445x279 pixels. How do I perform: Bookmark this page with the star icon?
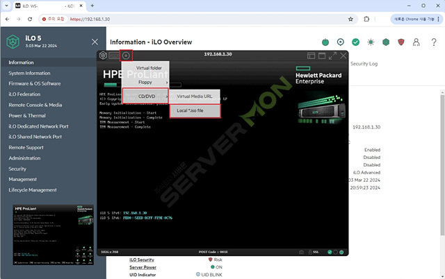click(x=350, y=19)
